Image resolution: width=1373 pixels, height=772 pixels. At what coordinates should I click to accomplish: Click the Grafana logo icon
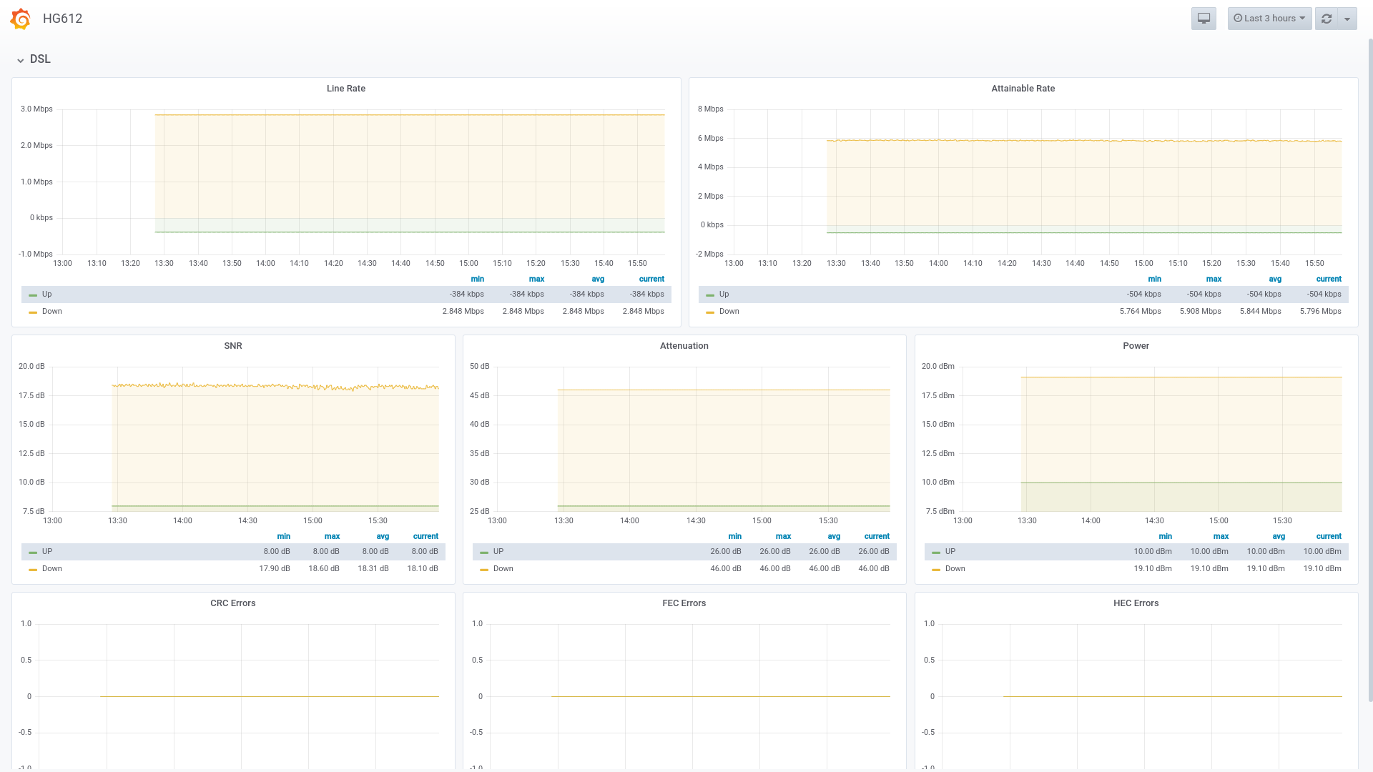pyautogui.click(x=21, y=19)
